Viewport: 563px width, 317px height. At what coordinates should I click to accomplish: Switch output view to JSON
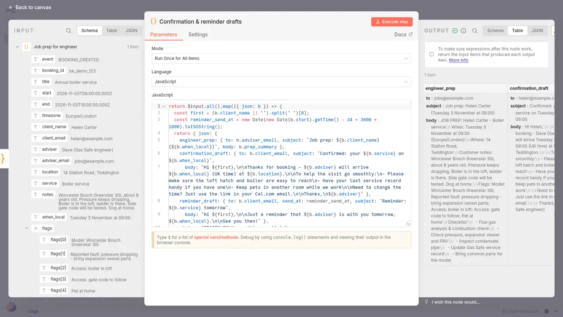click(537, 31)
